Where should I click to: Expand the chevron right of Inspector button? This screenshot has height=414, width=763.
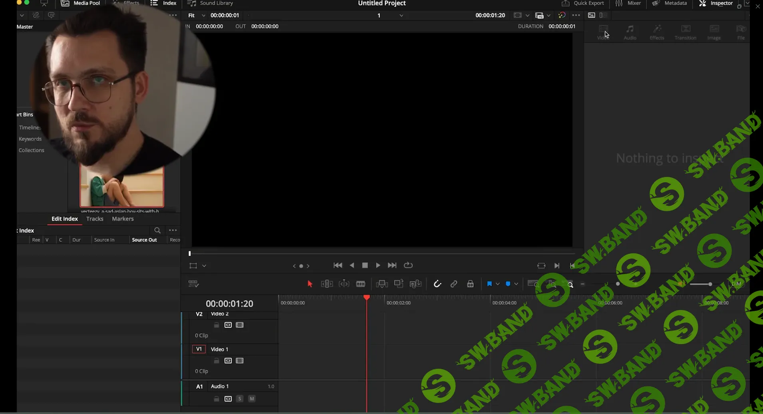click(747, 3)
